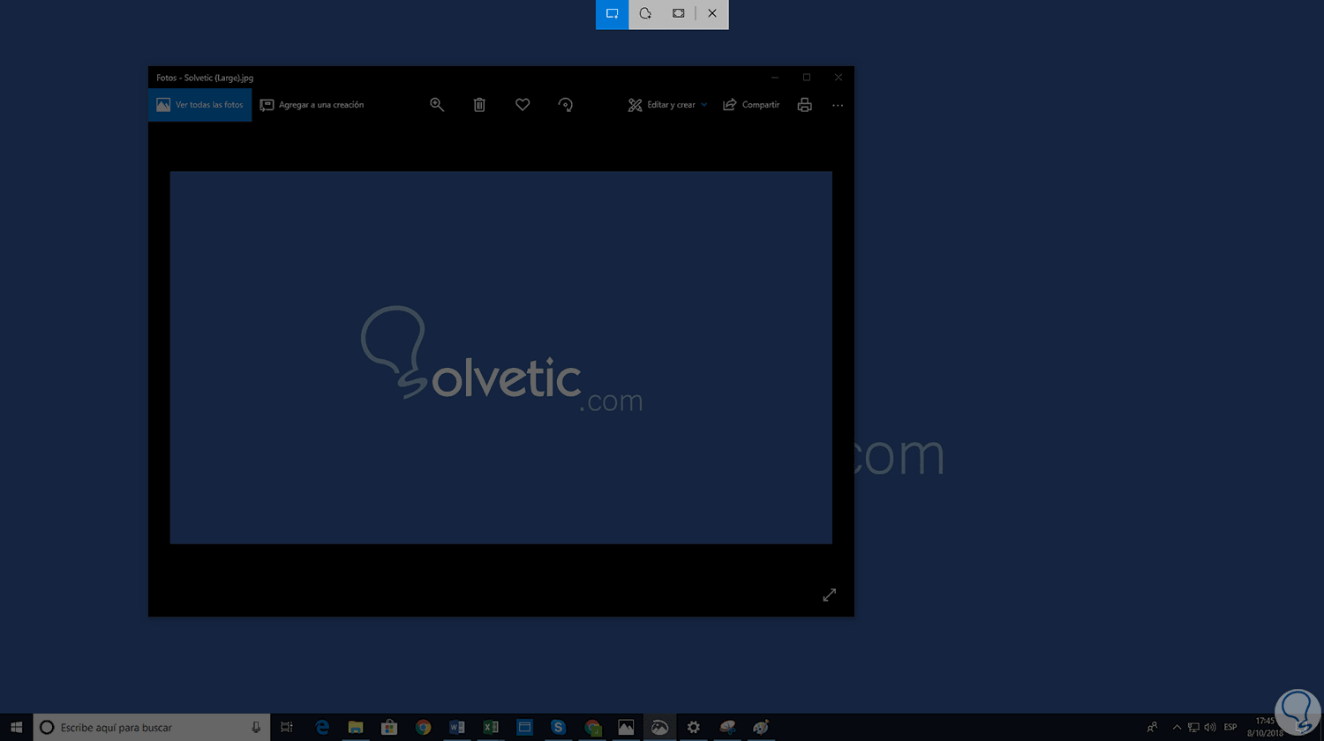Zoom the photo with the magnifier icon

point(437,105)
